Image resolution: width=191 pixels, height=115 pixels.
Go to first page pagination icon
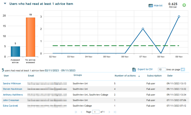click(x=76, y=112)
